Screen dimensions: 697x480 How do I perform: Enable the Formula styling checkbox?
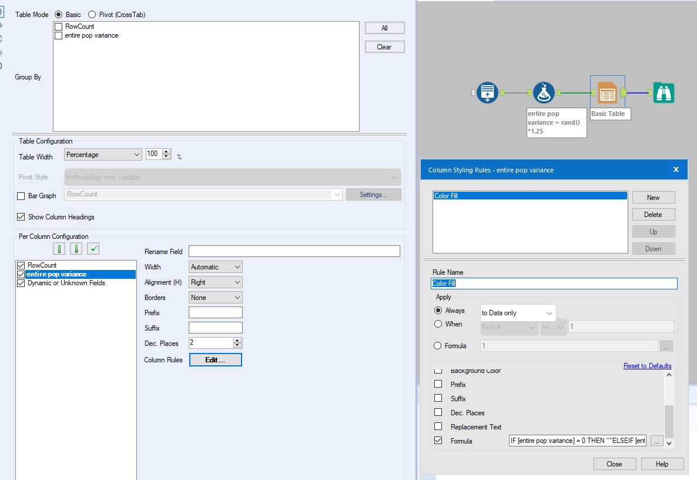(x=439, y=440)
